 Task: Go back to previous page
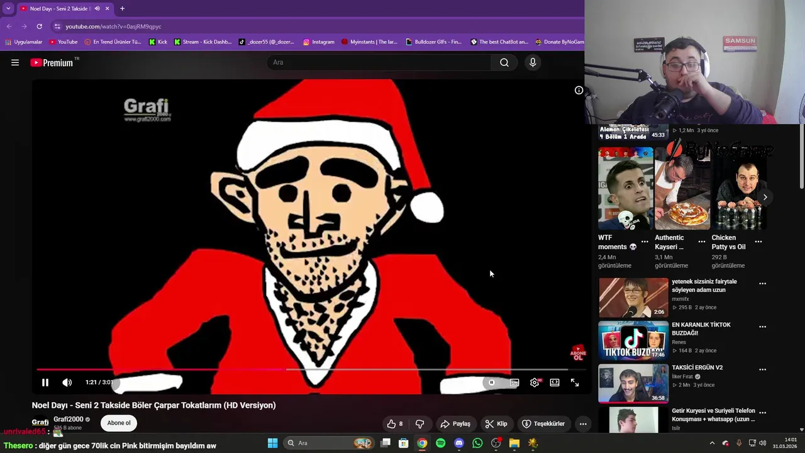pos(9,26)
